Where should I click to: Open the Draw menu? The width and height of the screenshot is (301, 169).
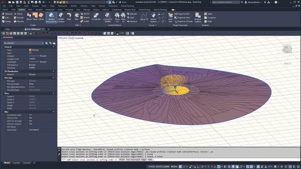pyautogui.click(x=52, y=6)
